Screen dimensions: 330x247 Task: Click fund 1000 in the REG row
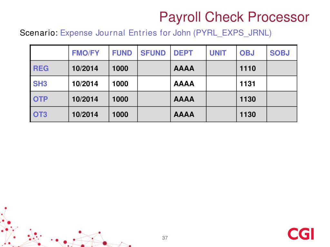click(x=120, y=68)
